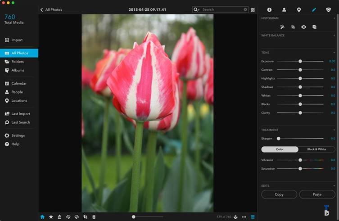Expand the White Balance section
Screen dimensions: 339x221
334,36
